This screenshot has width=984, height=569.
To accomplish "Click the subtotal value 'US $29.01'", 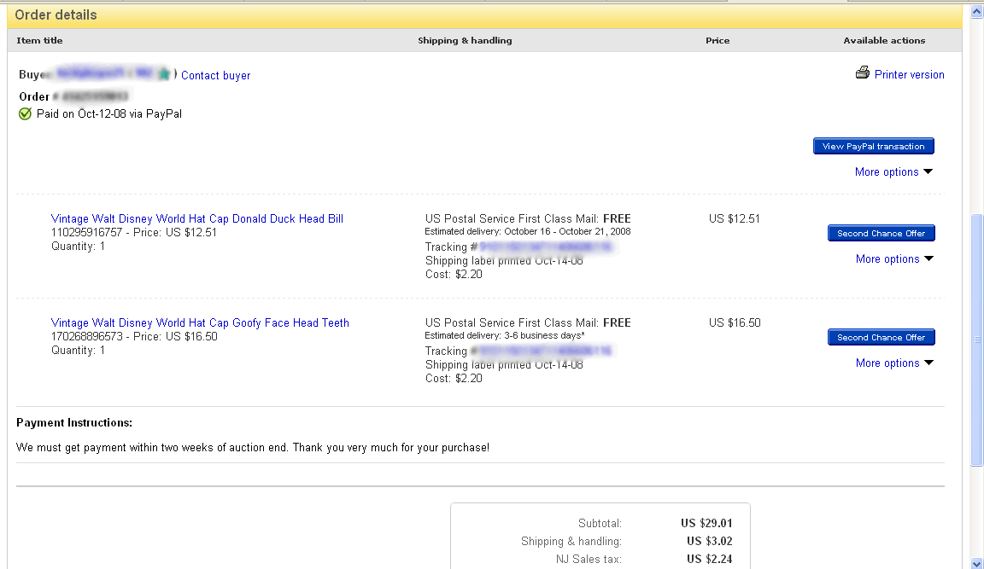I will click(706, 523).
